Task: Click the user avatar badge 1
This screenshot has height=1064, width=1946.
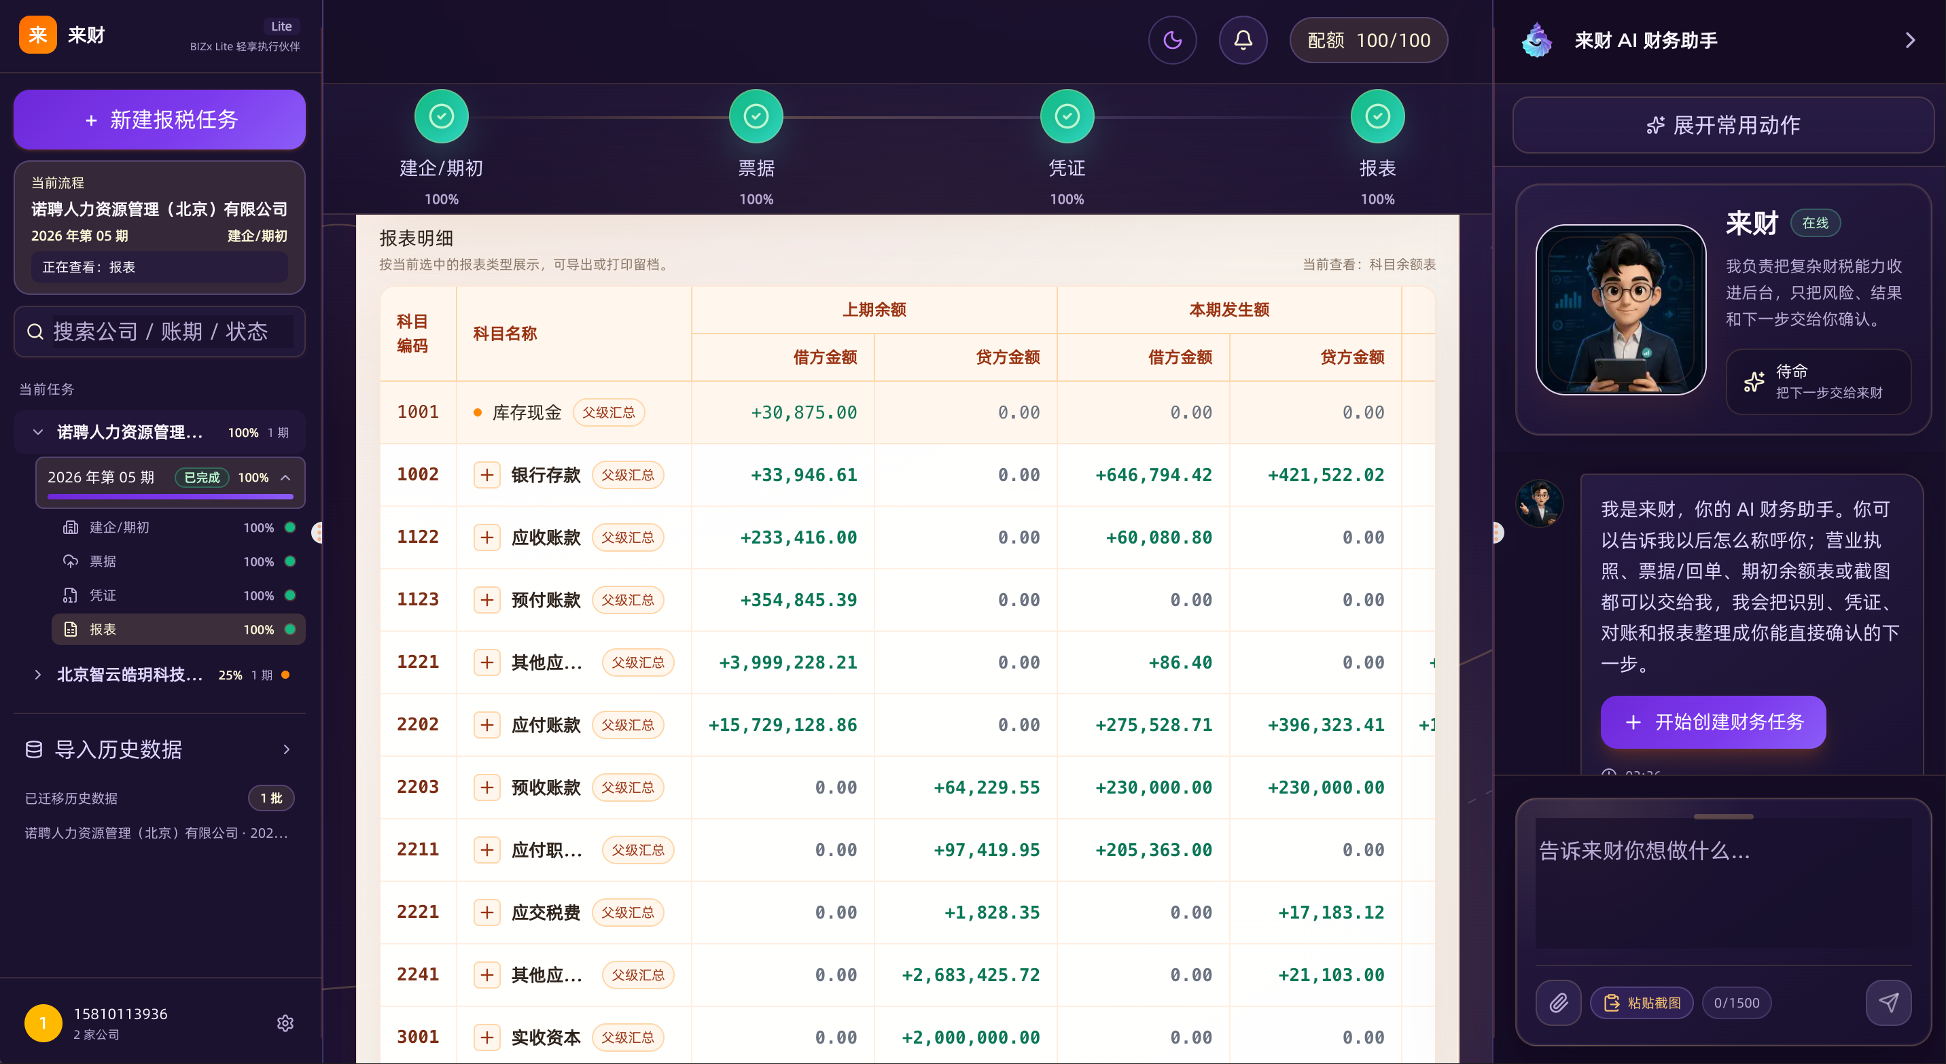Action: point(43,1023)
